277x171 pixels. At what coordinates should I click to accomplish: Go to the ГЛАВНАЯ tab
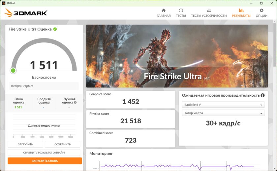[164, 16]
